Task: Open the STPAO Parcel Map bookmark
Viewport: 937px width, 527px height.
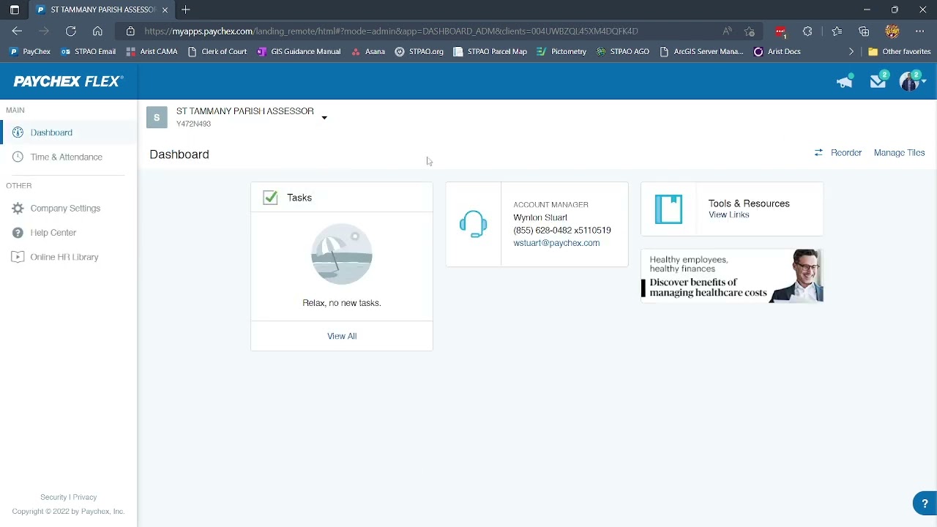Action: click(490, 51)
